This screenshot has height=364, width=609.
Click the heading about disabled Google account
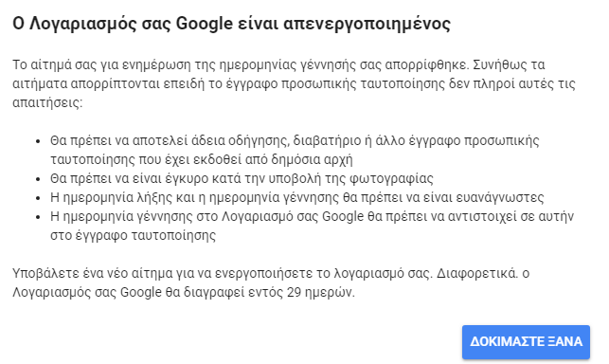tap(231, 24)
